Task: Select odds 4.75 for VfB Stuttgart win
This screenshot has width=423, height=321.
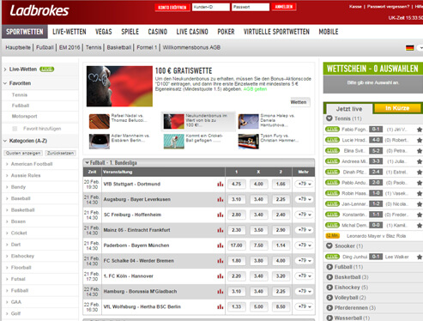Action: (x=237, y=184)
